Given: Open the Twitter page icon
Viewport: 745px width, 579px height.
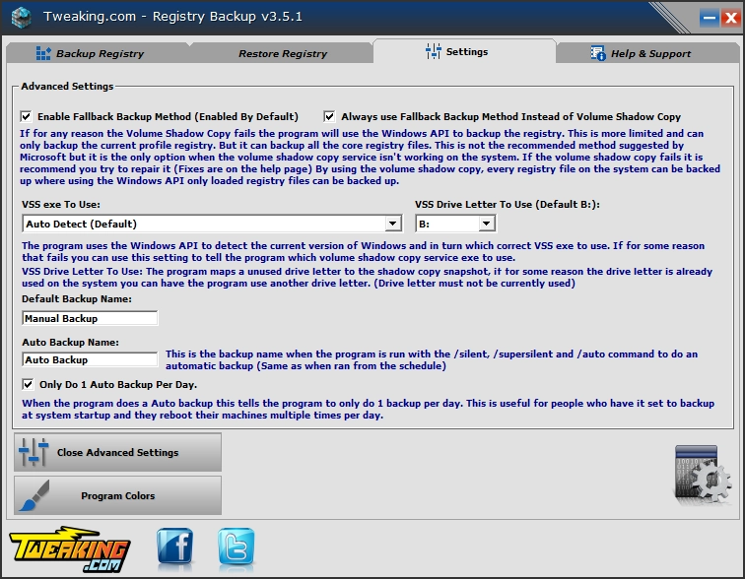Looking at the screenshot, I should 237,547.
